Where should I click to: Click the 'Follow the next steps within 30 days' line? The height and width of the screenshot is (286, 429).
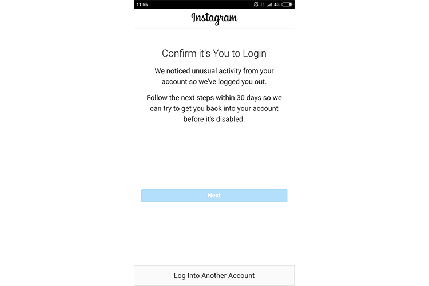pos(214,98)
